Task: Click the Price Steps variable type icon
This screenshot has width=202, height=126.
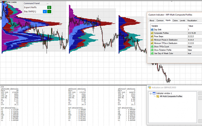Action: [152, 36]
